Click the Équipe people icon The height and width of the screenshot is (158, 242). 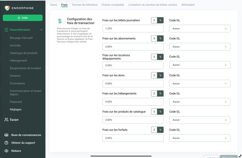coord(7,120)
